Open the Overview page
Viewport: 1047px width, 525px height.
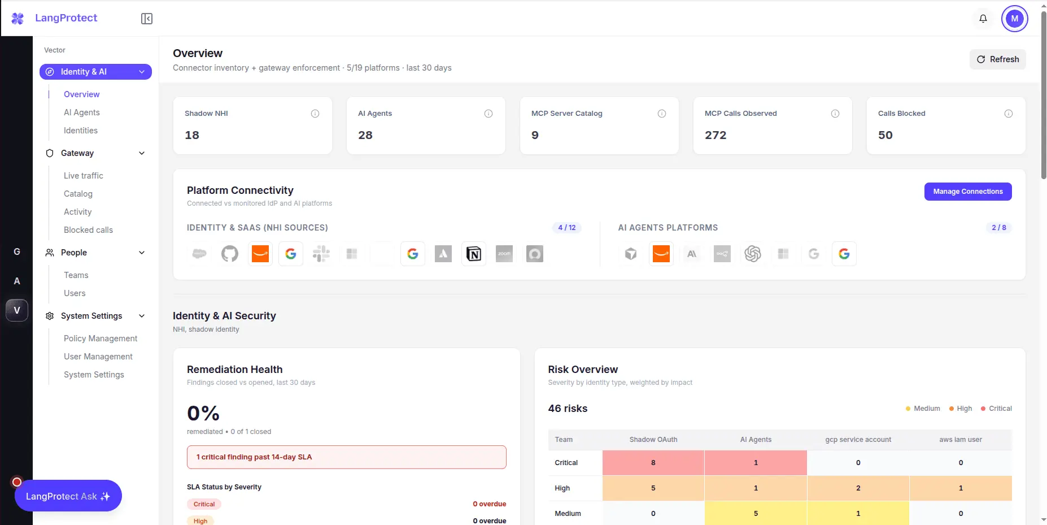81,94
